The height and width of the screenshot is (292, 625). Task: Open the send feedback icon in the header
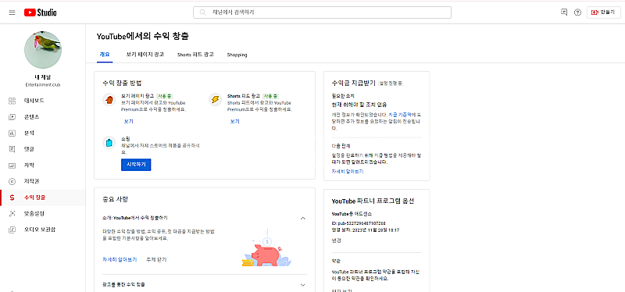[x=563, y=12]
